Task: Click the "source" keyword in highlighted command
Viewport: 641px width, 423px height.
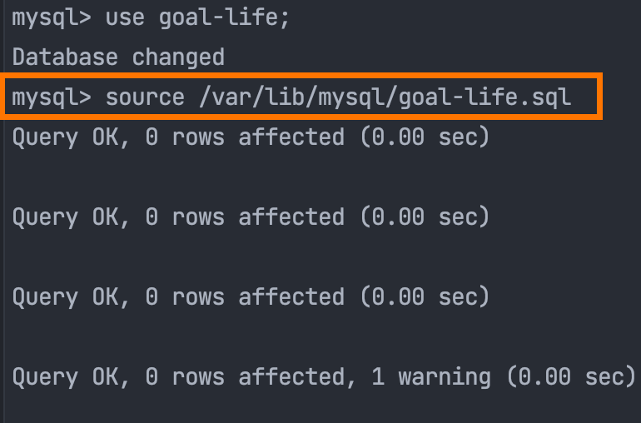Action: [145, 97]
